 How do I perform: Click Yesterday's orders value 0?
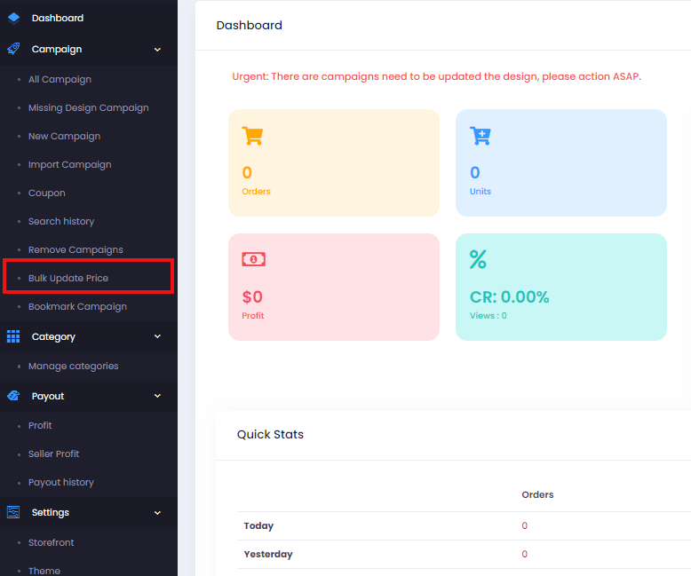(524, 554)
